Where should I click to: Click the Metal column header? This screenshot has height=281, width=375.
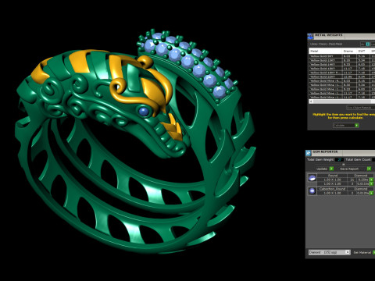pos(326,51)
